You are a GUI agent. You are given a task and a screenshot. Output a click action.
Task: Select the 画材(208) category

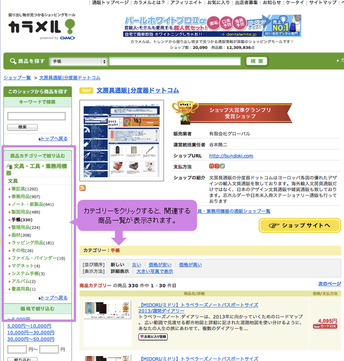click(x=21, y=235)
